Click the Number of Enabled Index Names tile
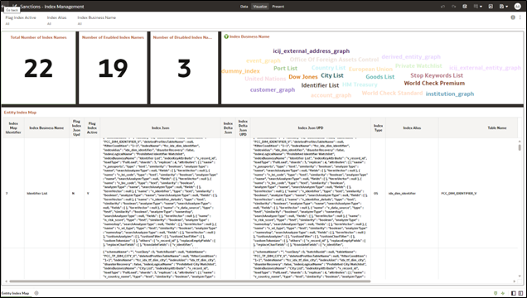The width and height of the screenshot is (527, 298). (113, 68)
